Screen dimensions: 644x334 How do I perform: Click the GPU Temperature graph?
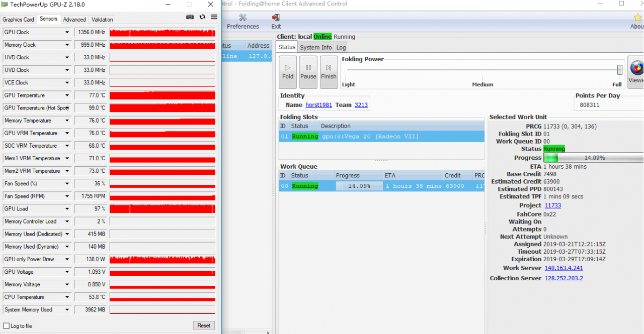(163, 95)
